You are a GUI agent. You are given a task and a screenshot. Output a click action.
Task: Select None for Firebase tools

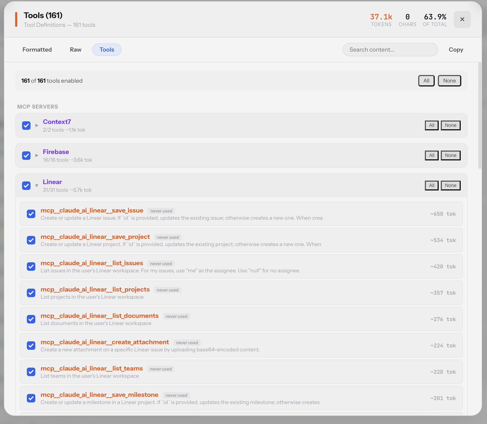pos(450,155)
